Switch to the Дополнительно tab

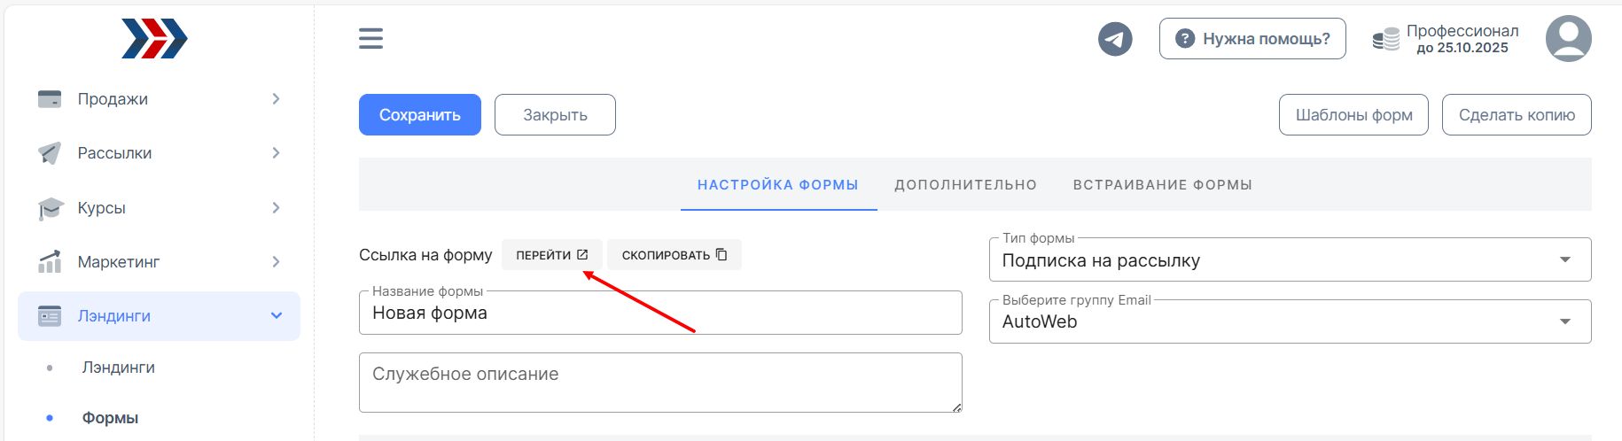(965, 185)
